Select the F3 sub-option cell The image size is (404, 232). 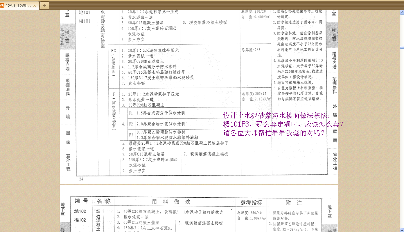point(131,135)
